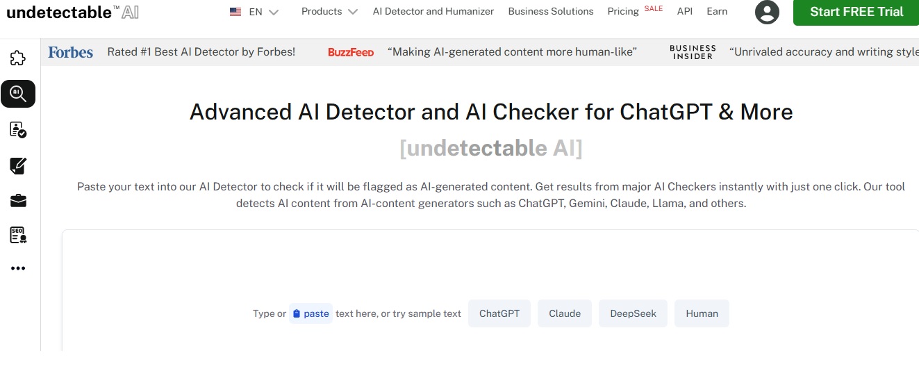Open the briefcase sidebar icon
The width and height of the screenshot is (919, 369).
18,201
